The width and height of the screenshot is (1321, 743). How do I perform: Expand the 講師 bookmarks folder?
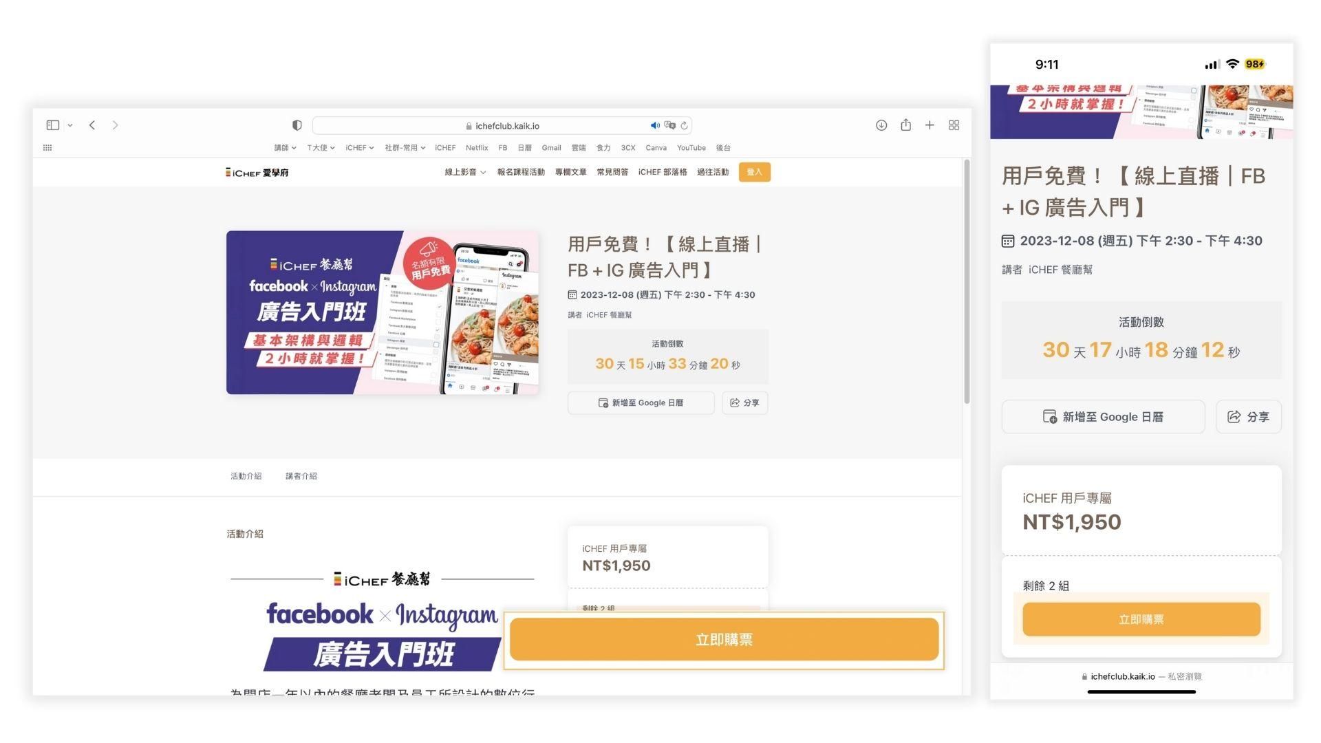pos(285,148)
